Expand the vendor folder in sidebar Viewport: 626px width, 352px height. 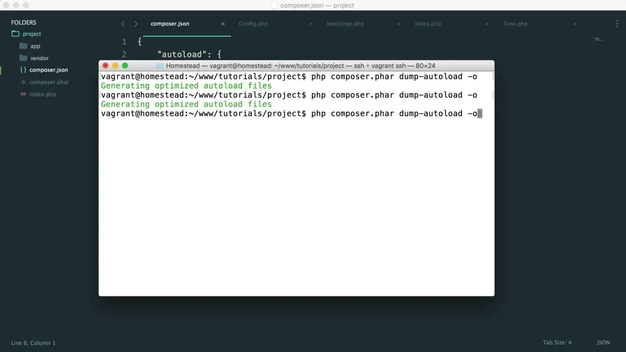click(x=40, y=58)
